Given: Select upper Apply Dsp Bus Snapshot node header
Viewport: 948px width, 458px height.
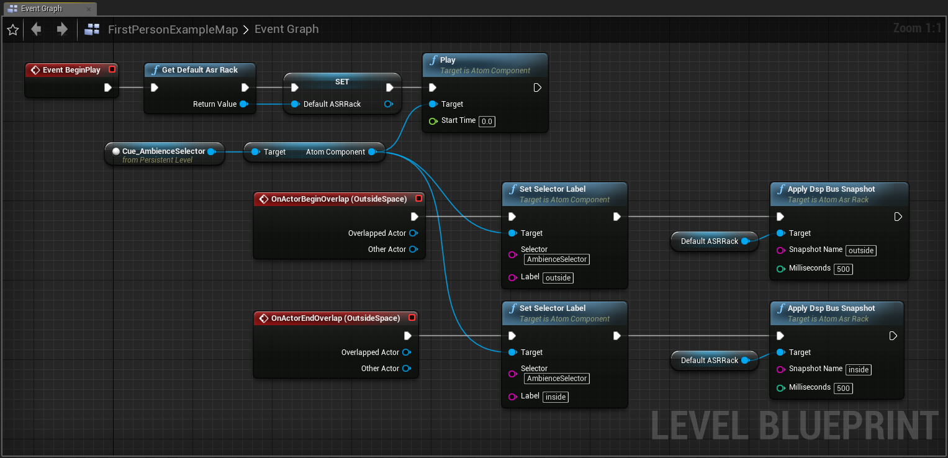Looking at the screenshot, I should point(839,194).
